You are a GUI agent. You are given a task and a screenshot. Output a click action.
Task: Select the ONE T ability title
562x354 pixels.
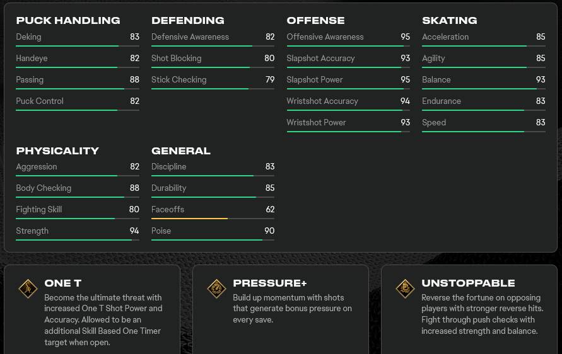[x=63, y=283]
